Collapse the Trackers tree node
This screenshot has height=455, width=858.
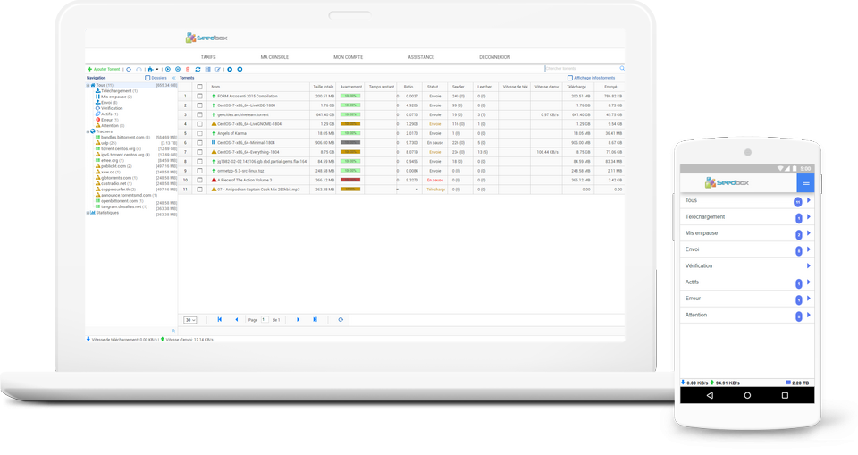click(88, 131)
